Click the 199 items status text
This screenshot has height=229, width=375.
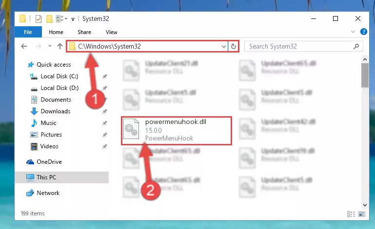(x=33, y=213)
